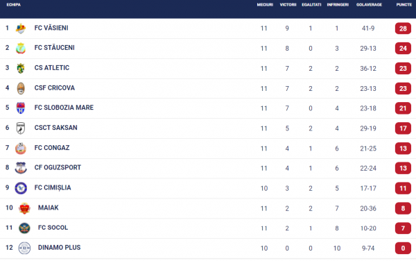
Task: Click the FC Congaz team logo
Action: pyautogui.click(x=21, y=148)
